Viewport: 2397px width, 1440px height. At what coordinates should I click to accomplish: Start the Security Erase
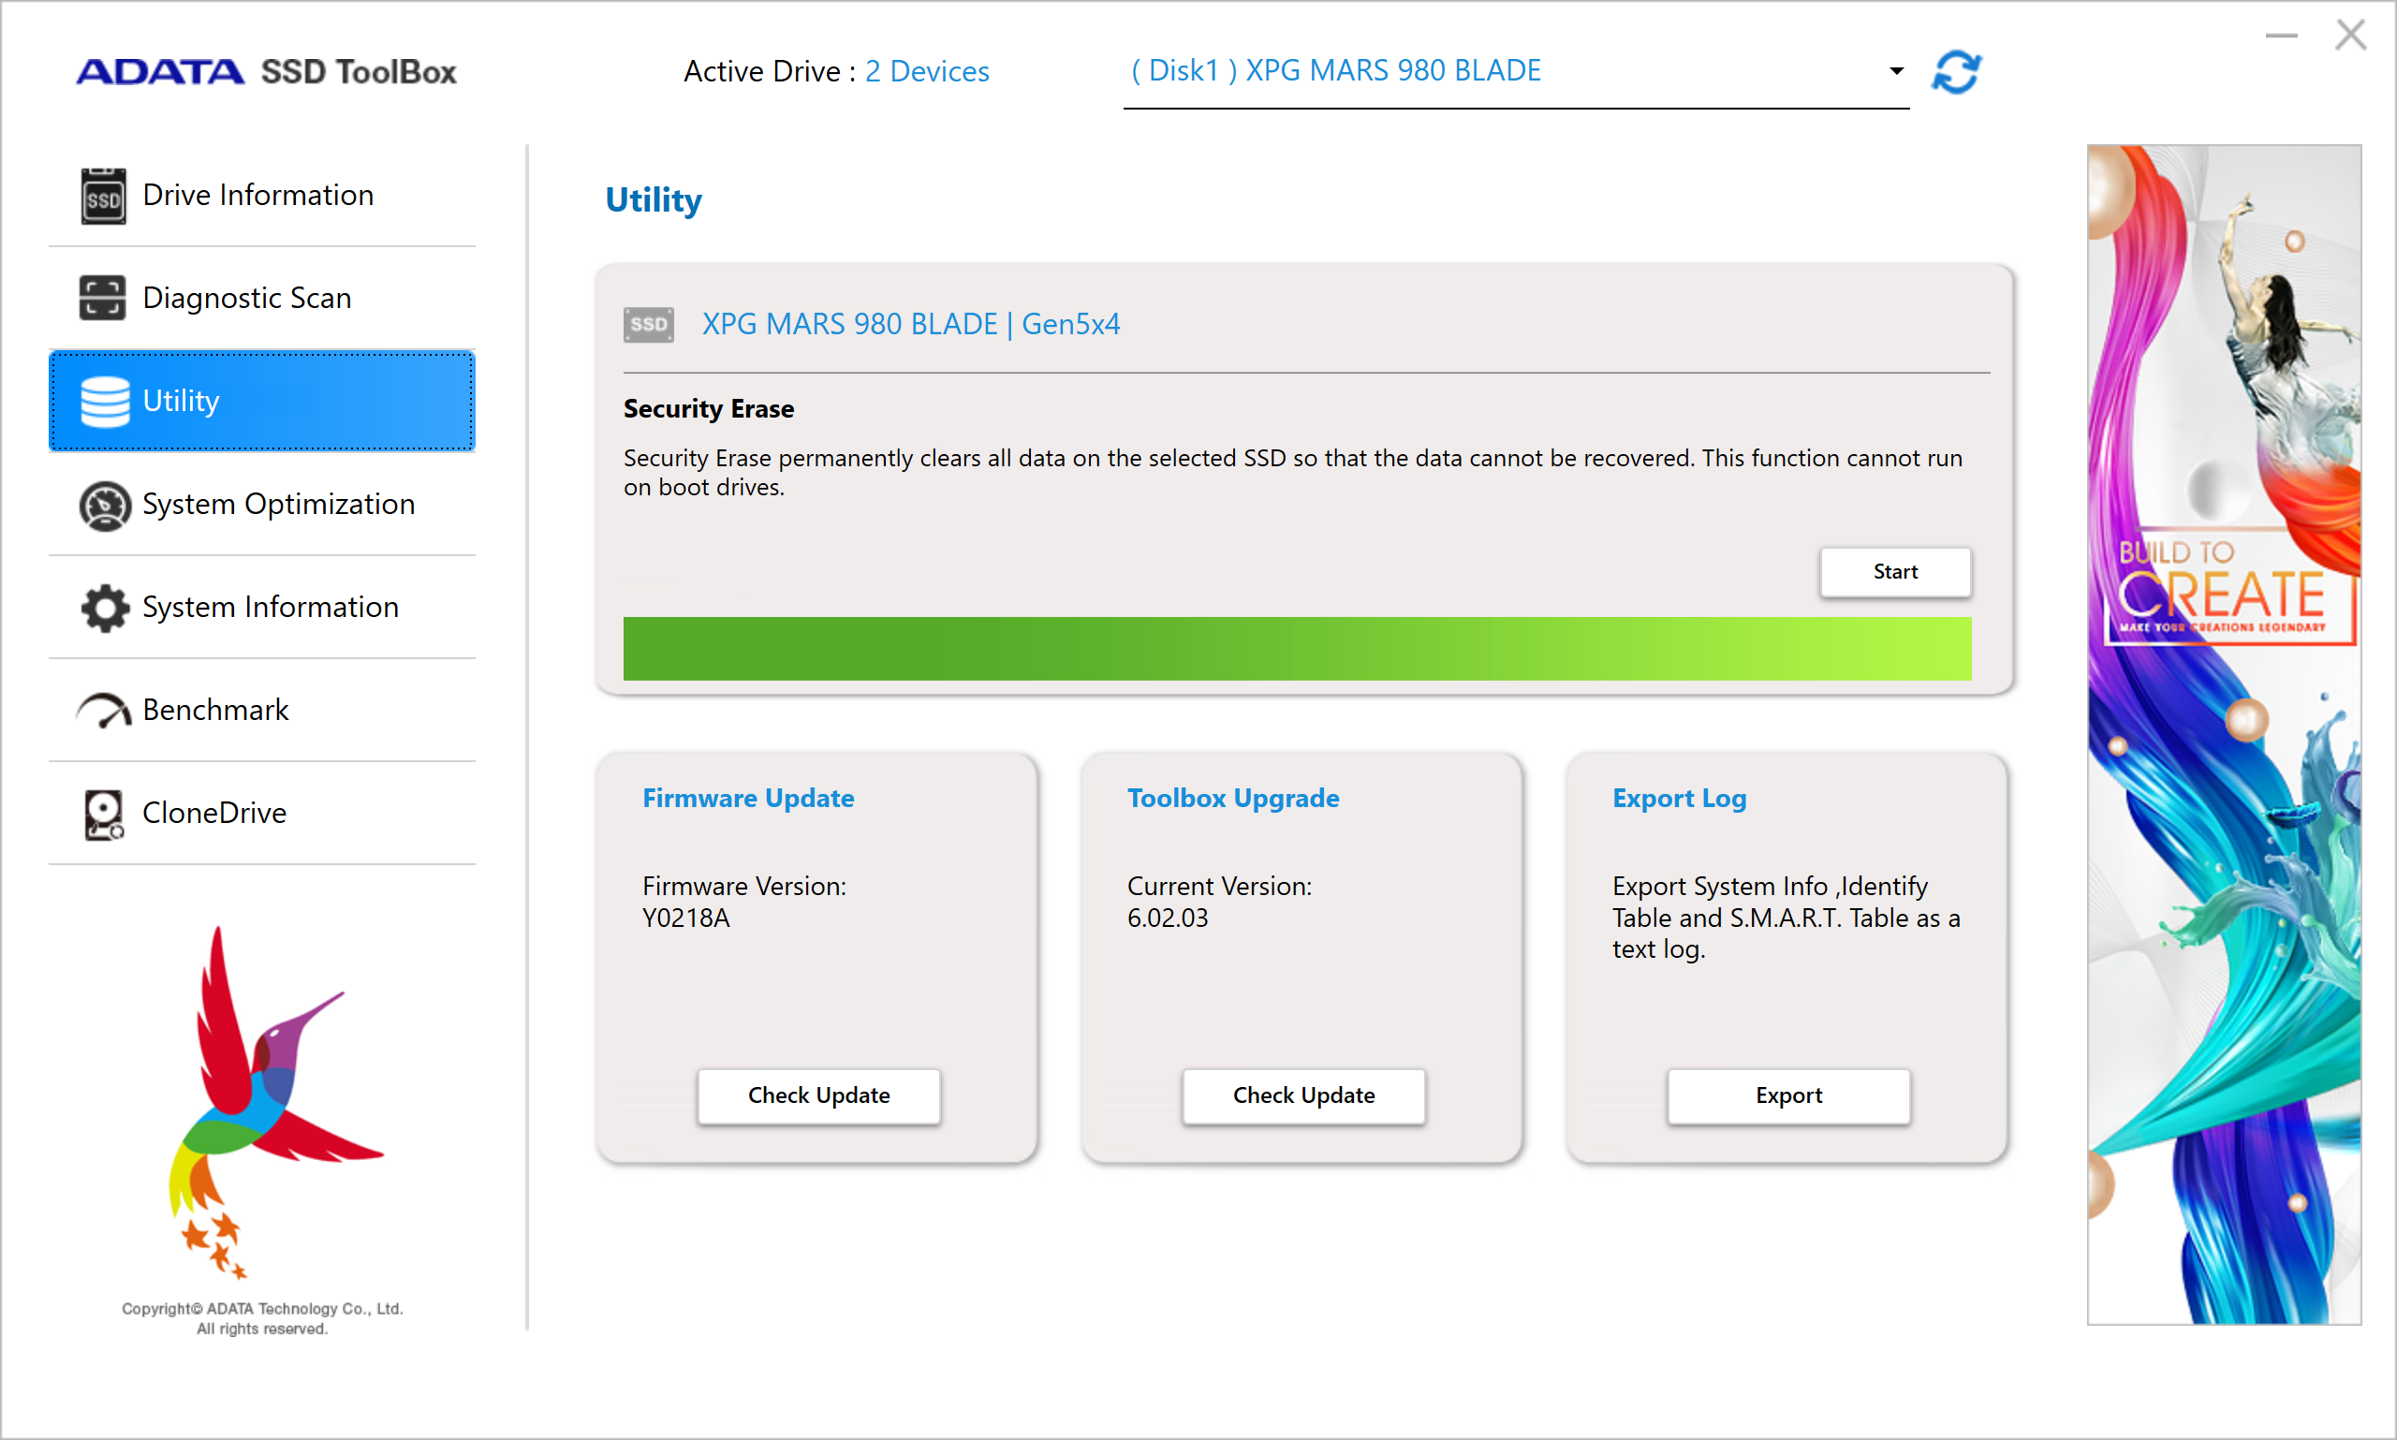point(1894,571)
